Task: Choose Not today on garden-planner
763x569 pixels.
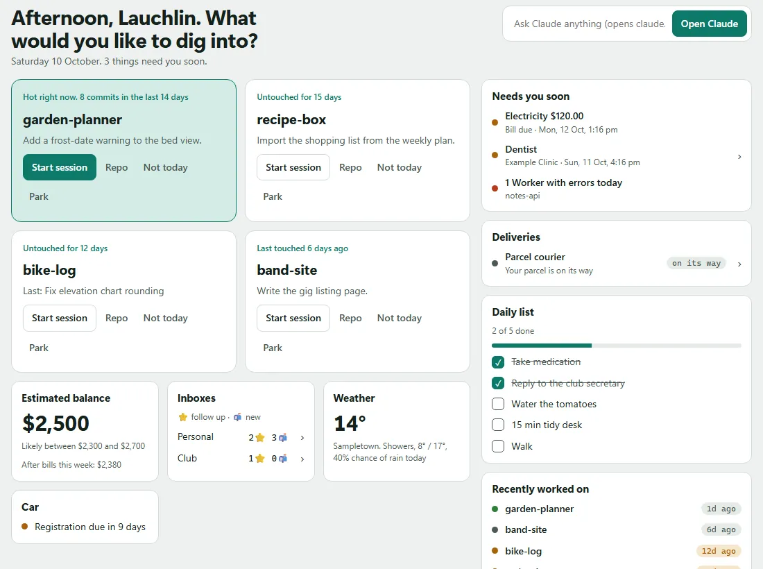Action: pyautogui.click(x=166, y=167)
